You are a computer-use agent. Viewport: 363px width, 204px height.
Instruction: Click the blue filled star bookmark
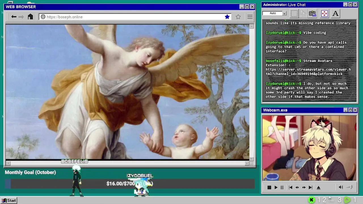[227, 17]
